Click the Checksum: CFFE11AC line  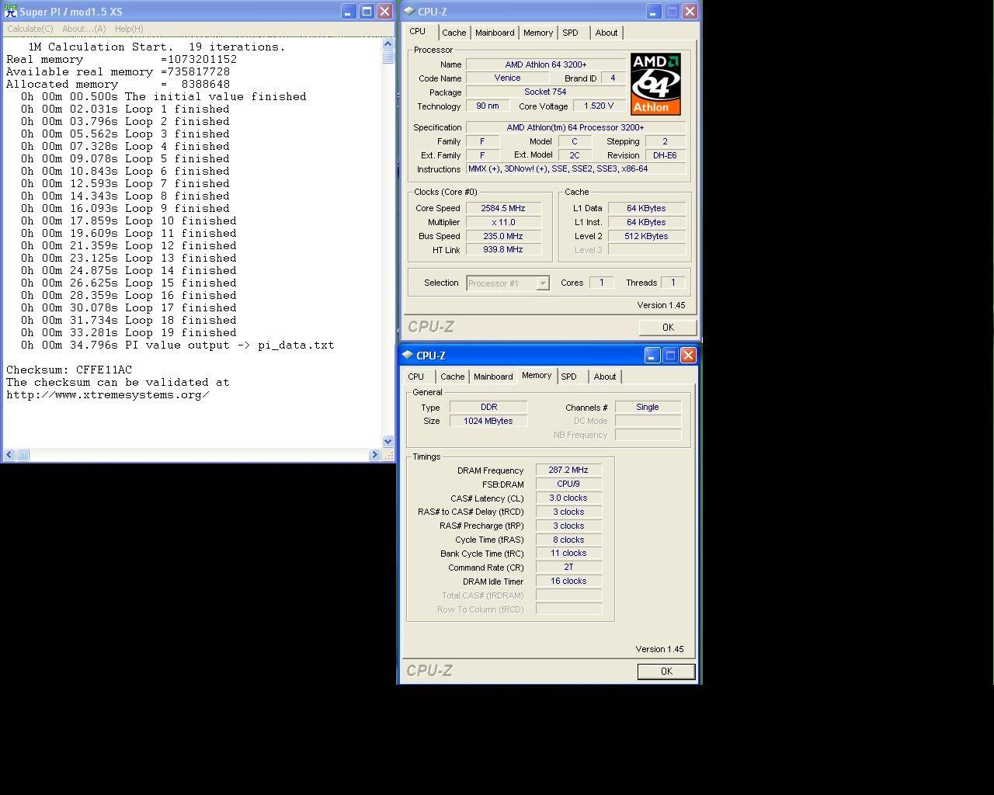[69, 370]
